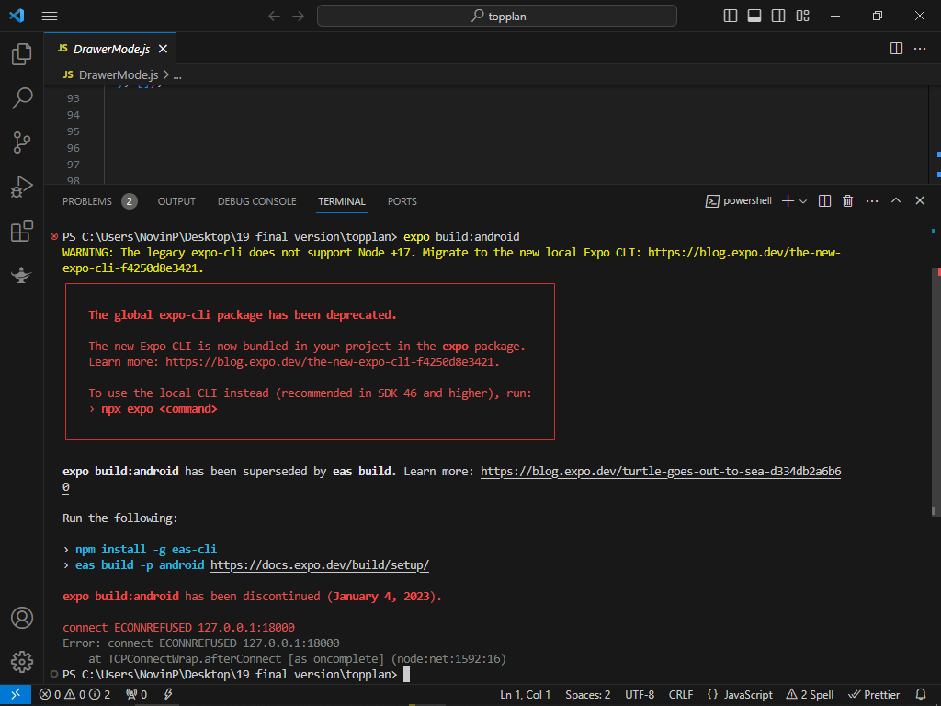941x706 pixels.
Task: Kill the terminal with the trash icon
Action: 847,201
